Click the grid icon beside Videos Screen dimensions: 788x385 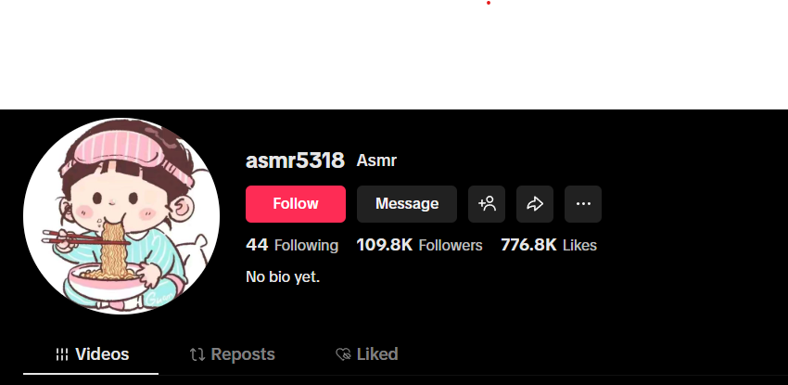tap(62, 354)
